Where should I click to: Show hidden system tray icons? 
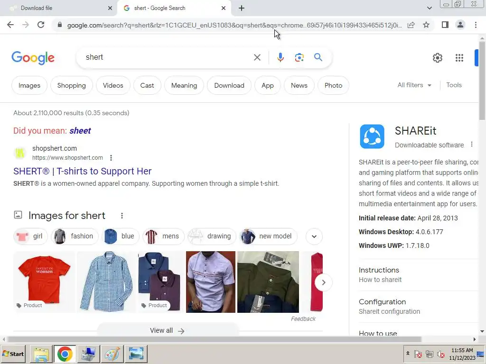[x=408, y=354]
